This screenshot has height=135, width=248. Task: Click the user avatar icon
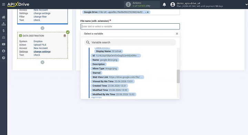[173, 4]
